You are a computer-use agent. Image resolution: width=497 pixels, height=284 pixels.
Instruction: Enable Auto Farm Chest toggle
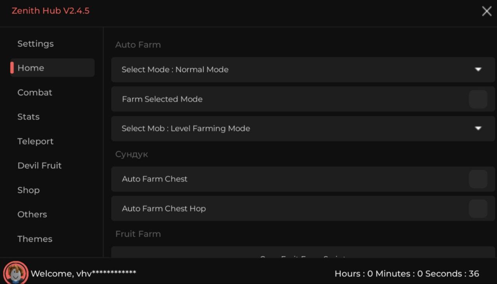pos(478,179)
